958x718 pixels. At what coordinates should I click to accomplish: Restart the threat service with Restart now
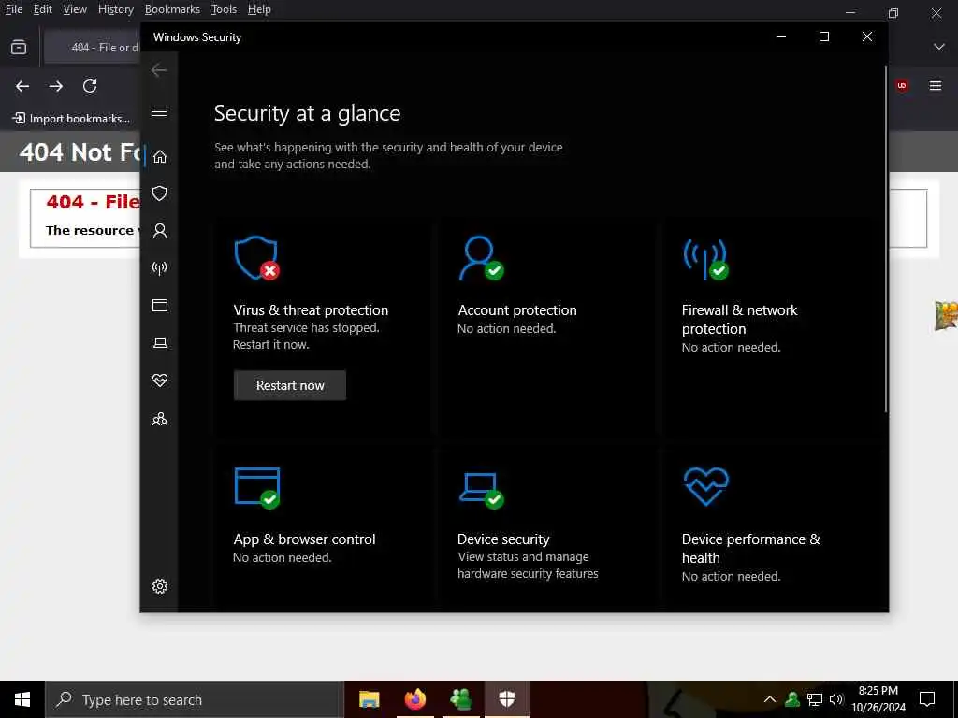coord(290,385)
